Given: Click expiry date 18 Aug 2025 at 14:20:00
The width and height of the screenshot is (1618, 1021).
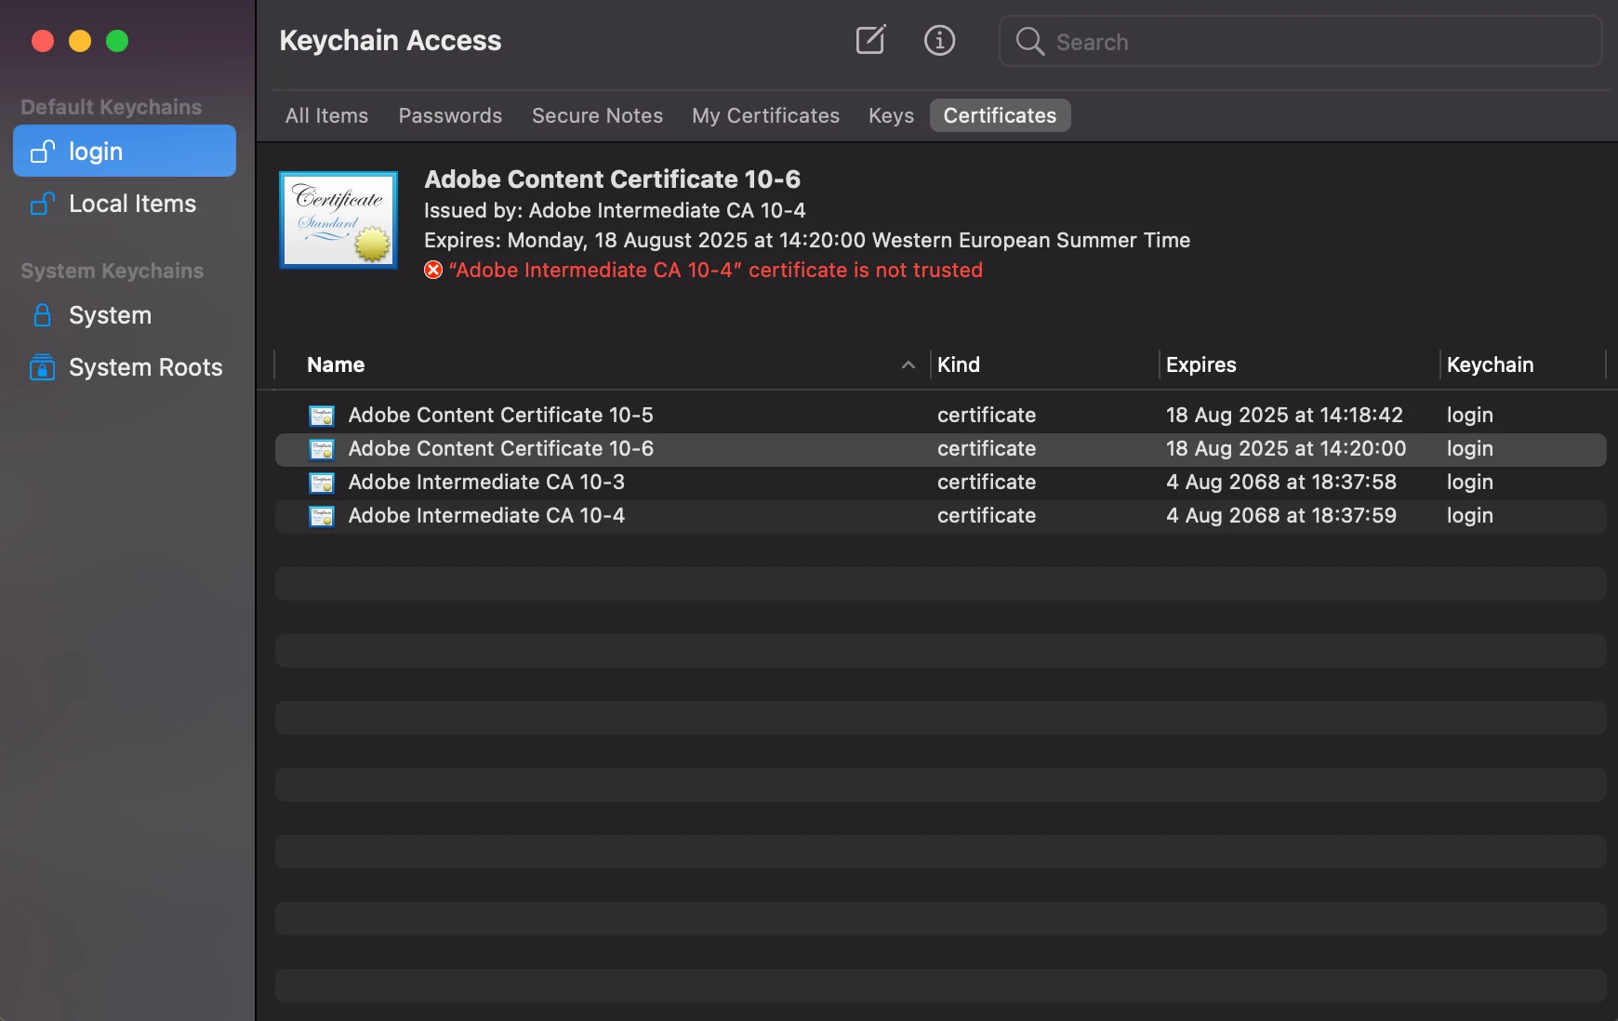Looking at the screenshot, I should click(1286, 448).
